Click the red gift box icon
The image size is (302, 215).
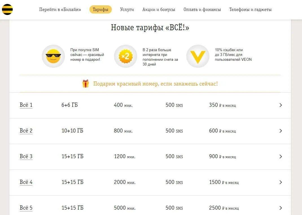(86, 84)
